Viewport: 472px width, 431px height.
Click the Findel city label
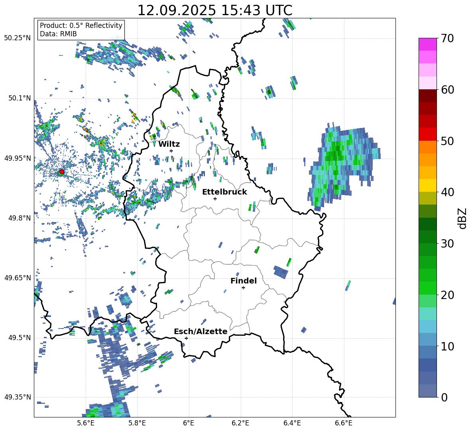[x=244, y=281]
